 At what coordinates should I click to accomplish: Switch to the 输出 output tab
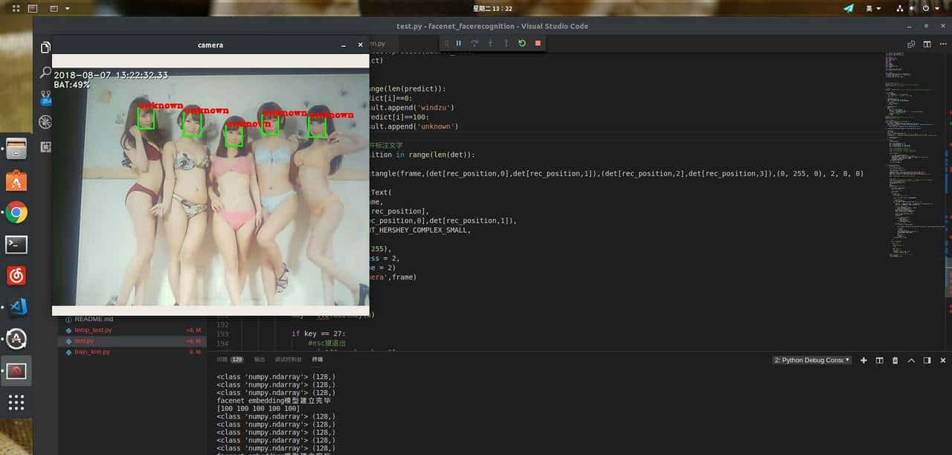click(x=259, y=359)
